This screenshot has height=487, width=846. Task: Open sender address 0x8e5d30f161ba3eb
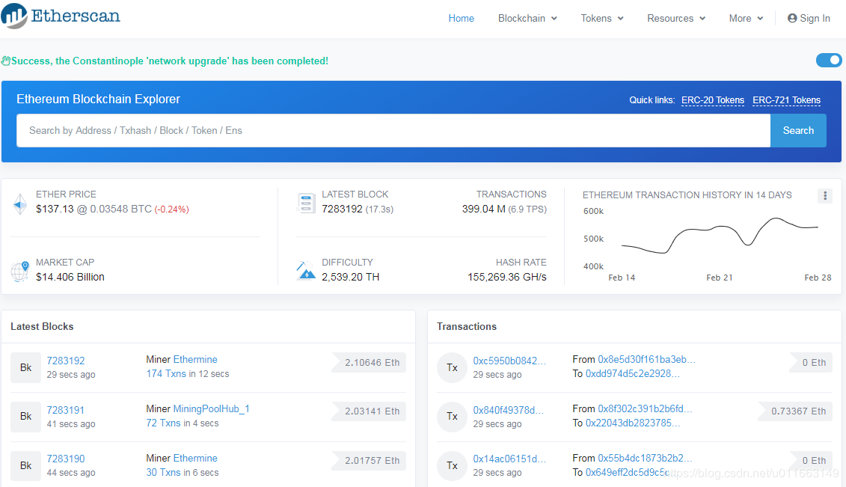coord(646,359)
